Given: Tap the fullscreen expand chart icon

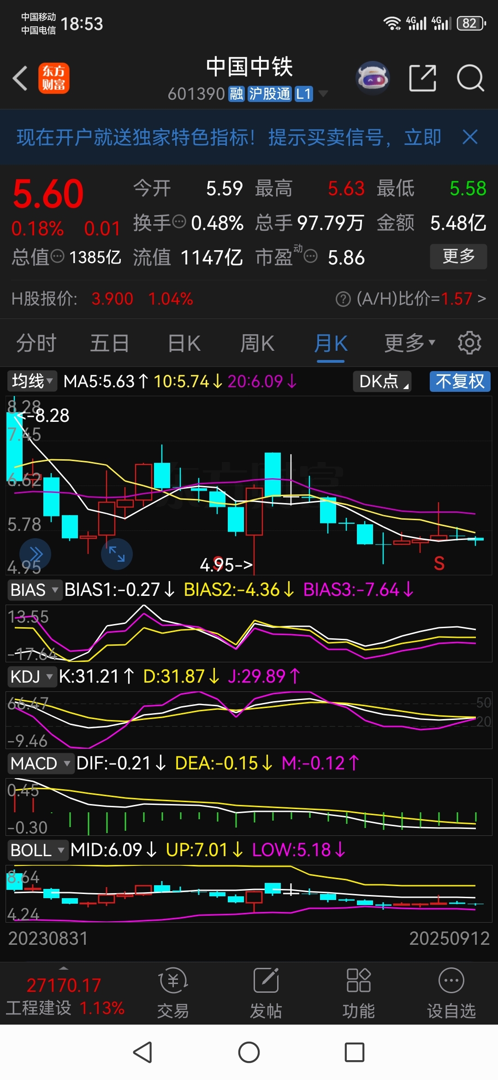Looking at the screenshot, I should click(x=117, y=554).
